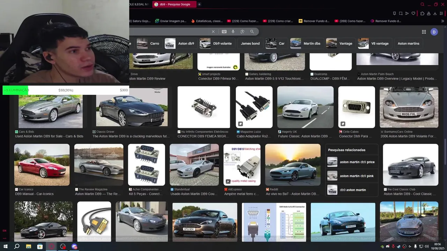Filter images by Aston martins chip
Viewport: 447px width, 251px height.
pyautogui.click(x=408, y=44)
